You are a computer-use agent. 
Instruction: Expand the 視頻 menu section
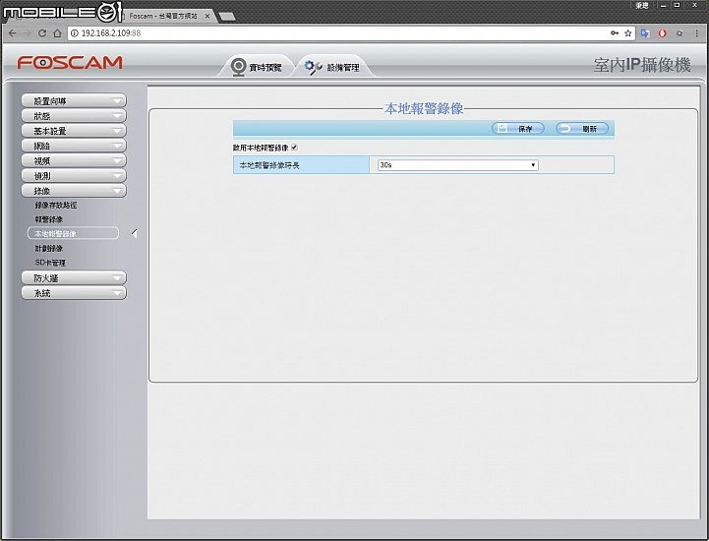pos(74,160)
